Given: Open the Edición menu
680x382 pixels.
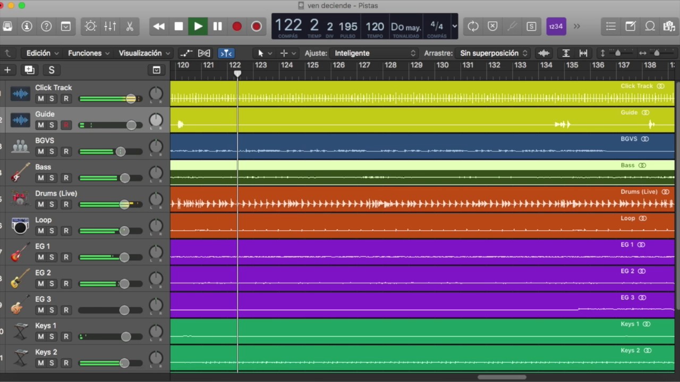Looking at the screenshot, I should point(42,53).
